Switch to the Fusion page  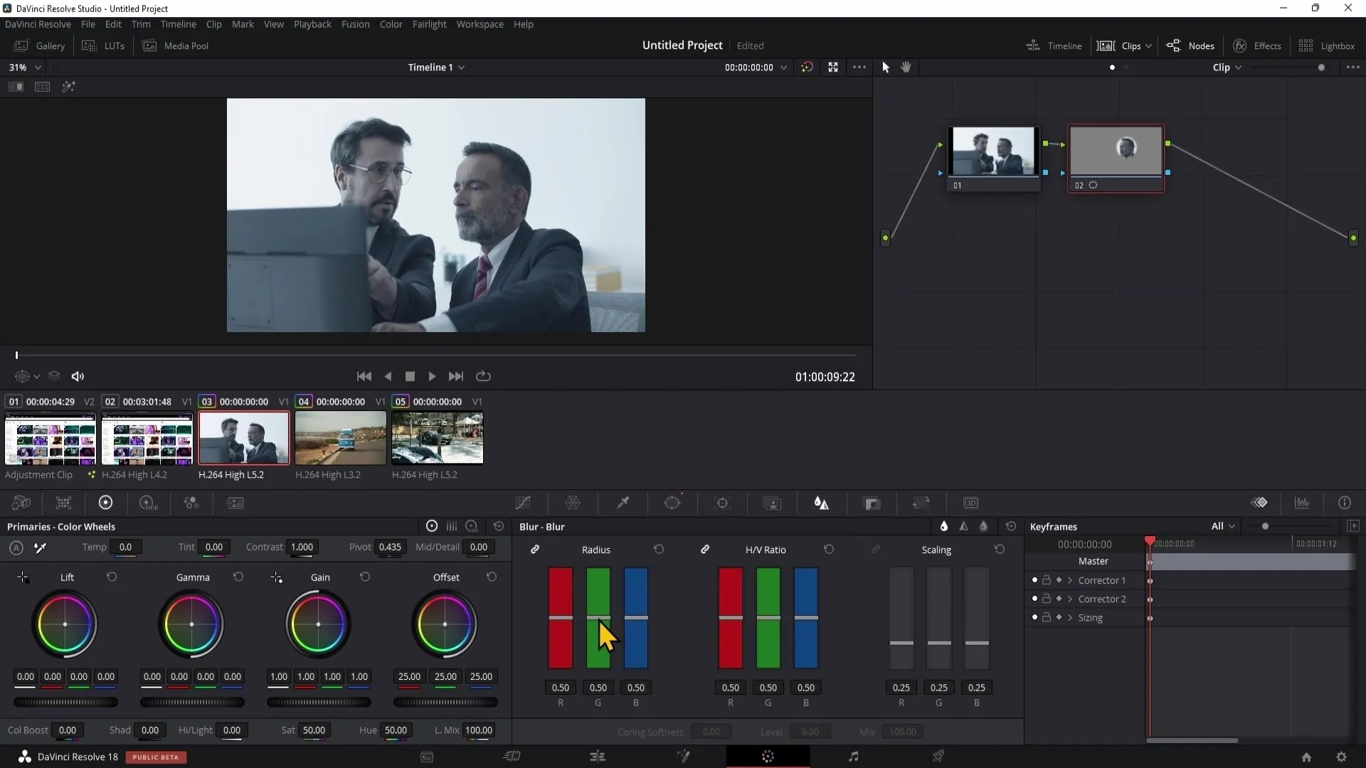coord(683,757)
